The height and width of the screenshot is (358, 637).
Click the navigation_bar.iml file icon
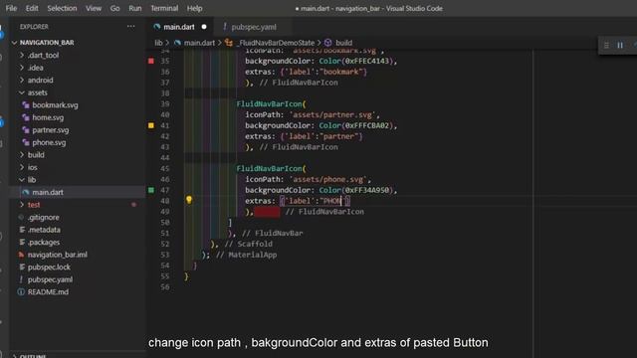click(x=21, y=255)
